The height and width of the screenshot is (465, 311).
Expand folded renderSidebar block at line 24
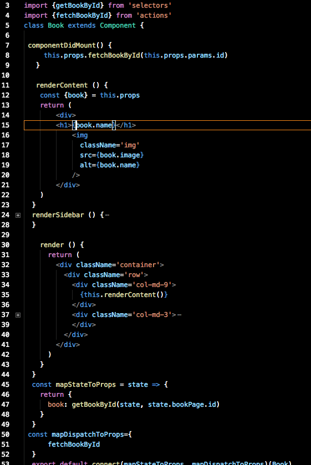coord(18,215)
